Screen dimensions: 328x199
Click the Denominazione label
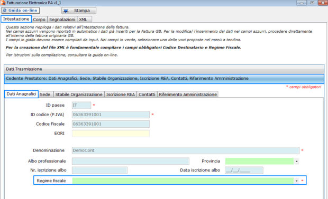pyautogui.click(x=49, y=150)
